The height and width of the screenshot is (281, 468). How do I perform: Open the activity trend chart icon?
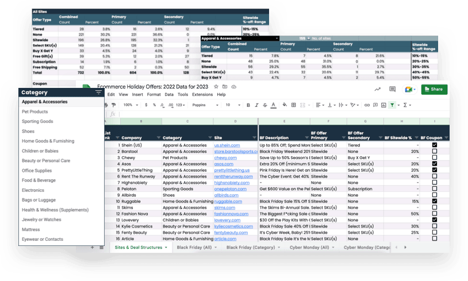tap(377, 89)
